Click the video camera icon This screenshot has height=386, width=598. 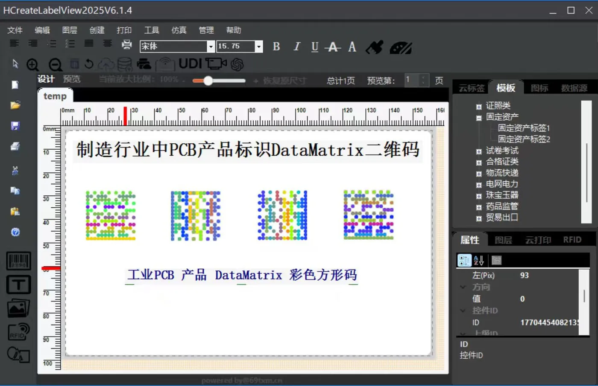click(x=216, y=64)
